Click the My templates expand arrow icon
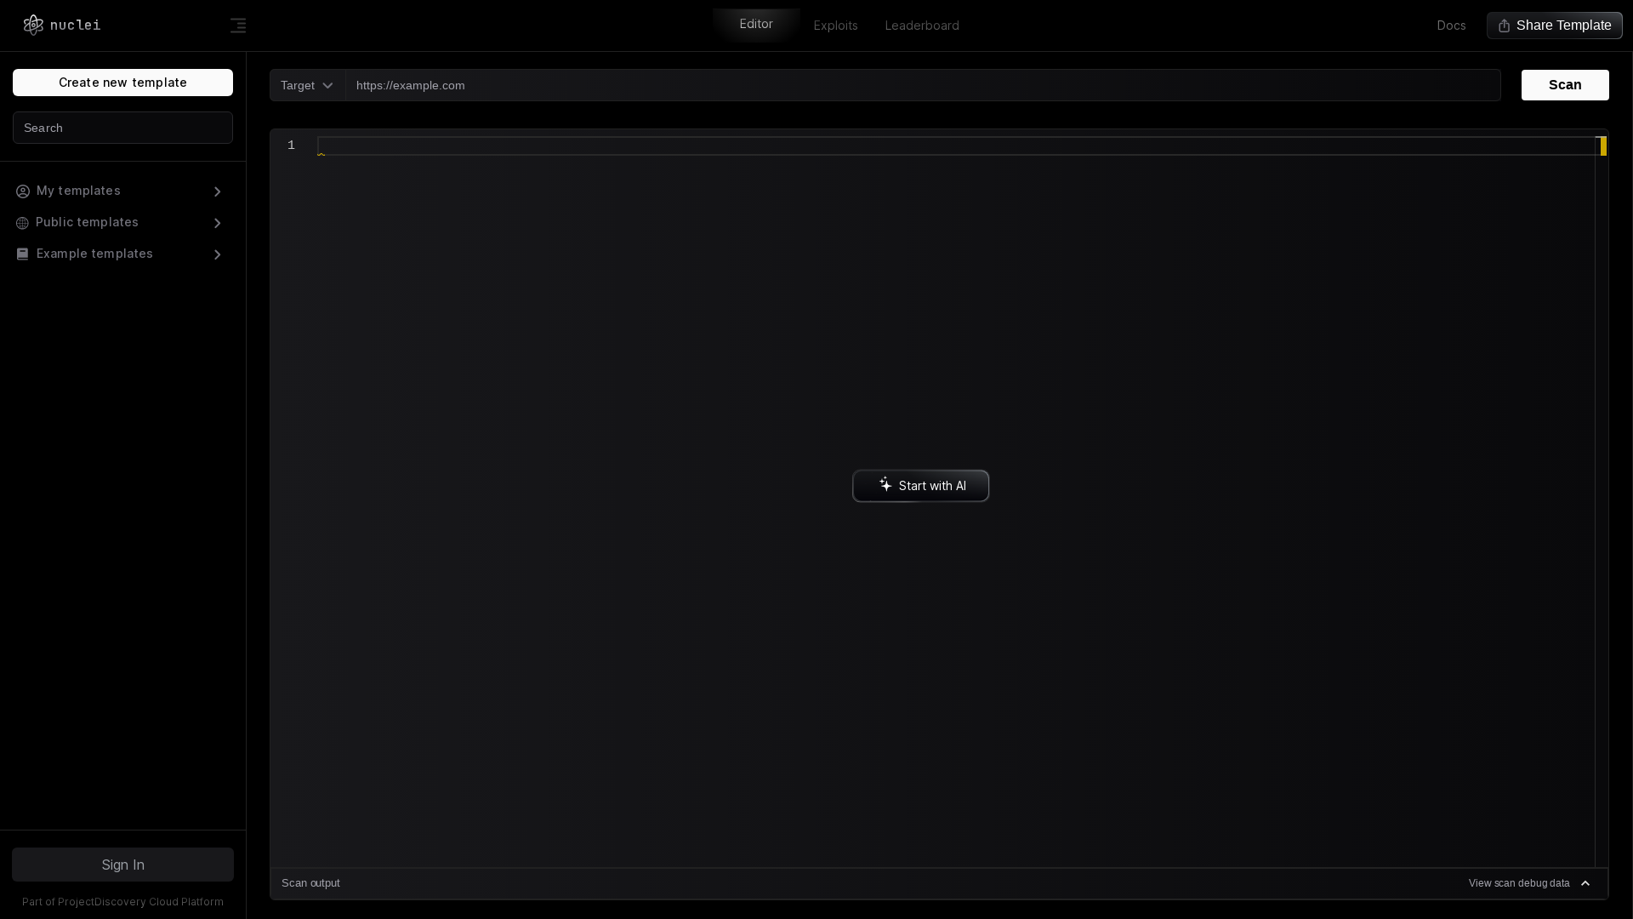Screen dimensions: 1633x919 217,190
